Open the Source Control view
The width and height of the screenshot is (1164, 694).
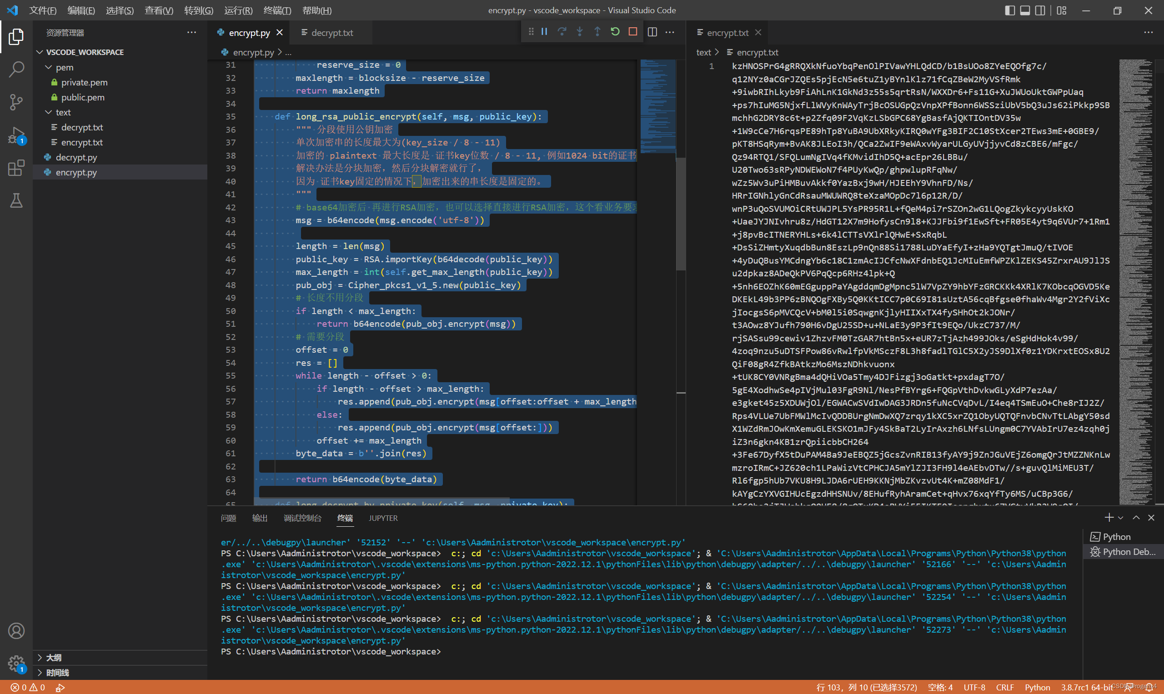[16, 102]
